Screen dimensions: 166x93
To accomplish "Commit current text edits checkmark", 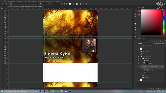I will pyautogui.click(x=83, y=4).
